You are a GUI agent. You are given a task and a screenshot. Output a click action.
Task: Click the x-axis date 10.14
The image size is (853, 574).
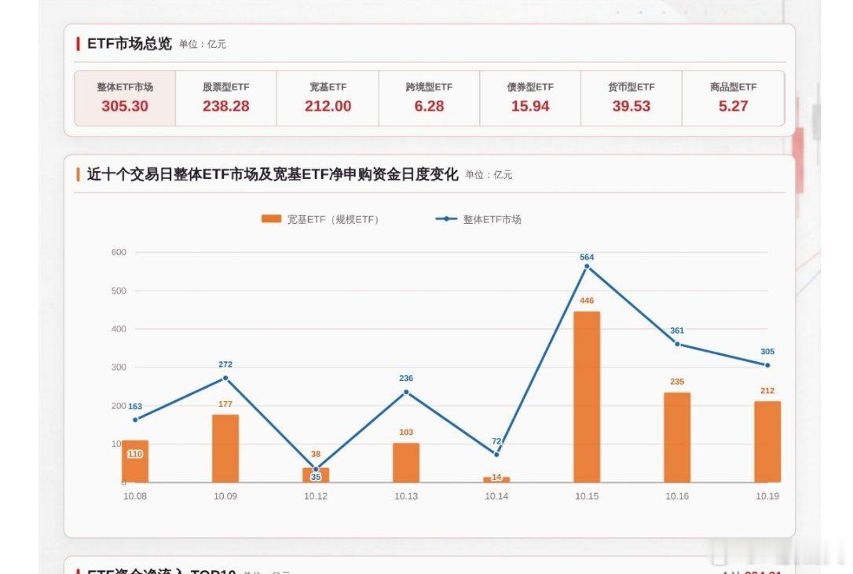pos(496,496)
